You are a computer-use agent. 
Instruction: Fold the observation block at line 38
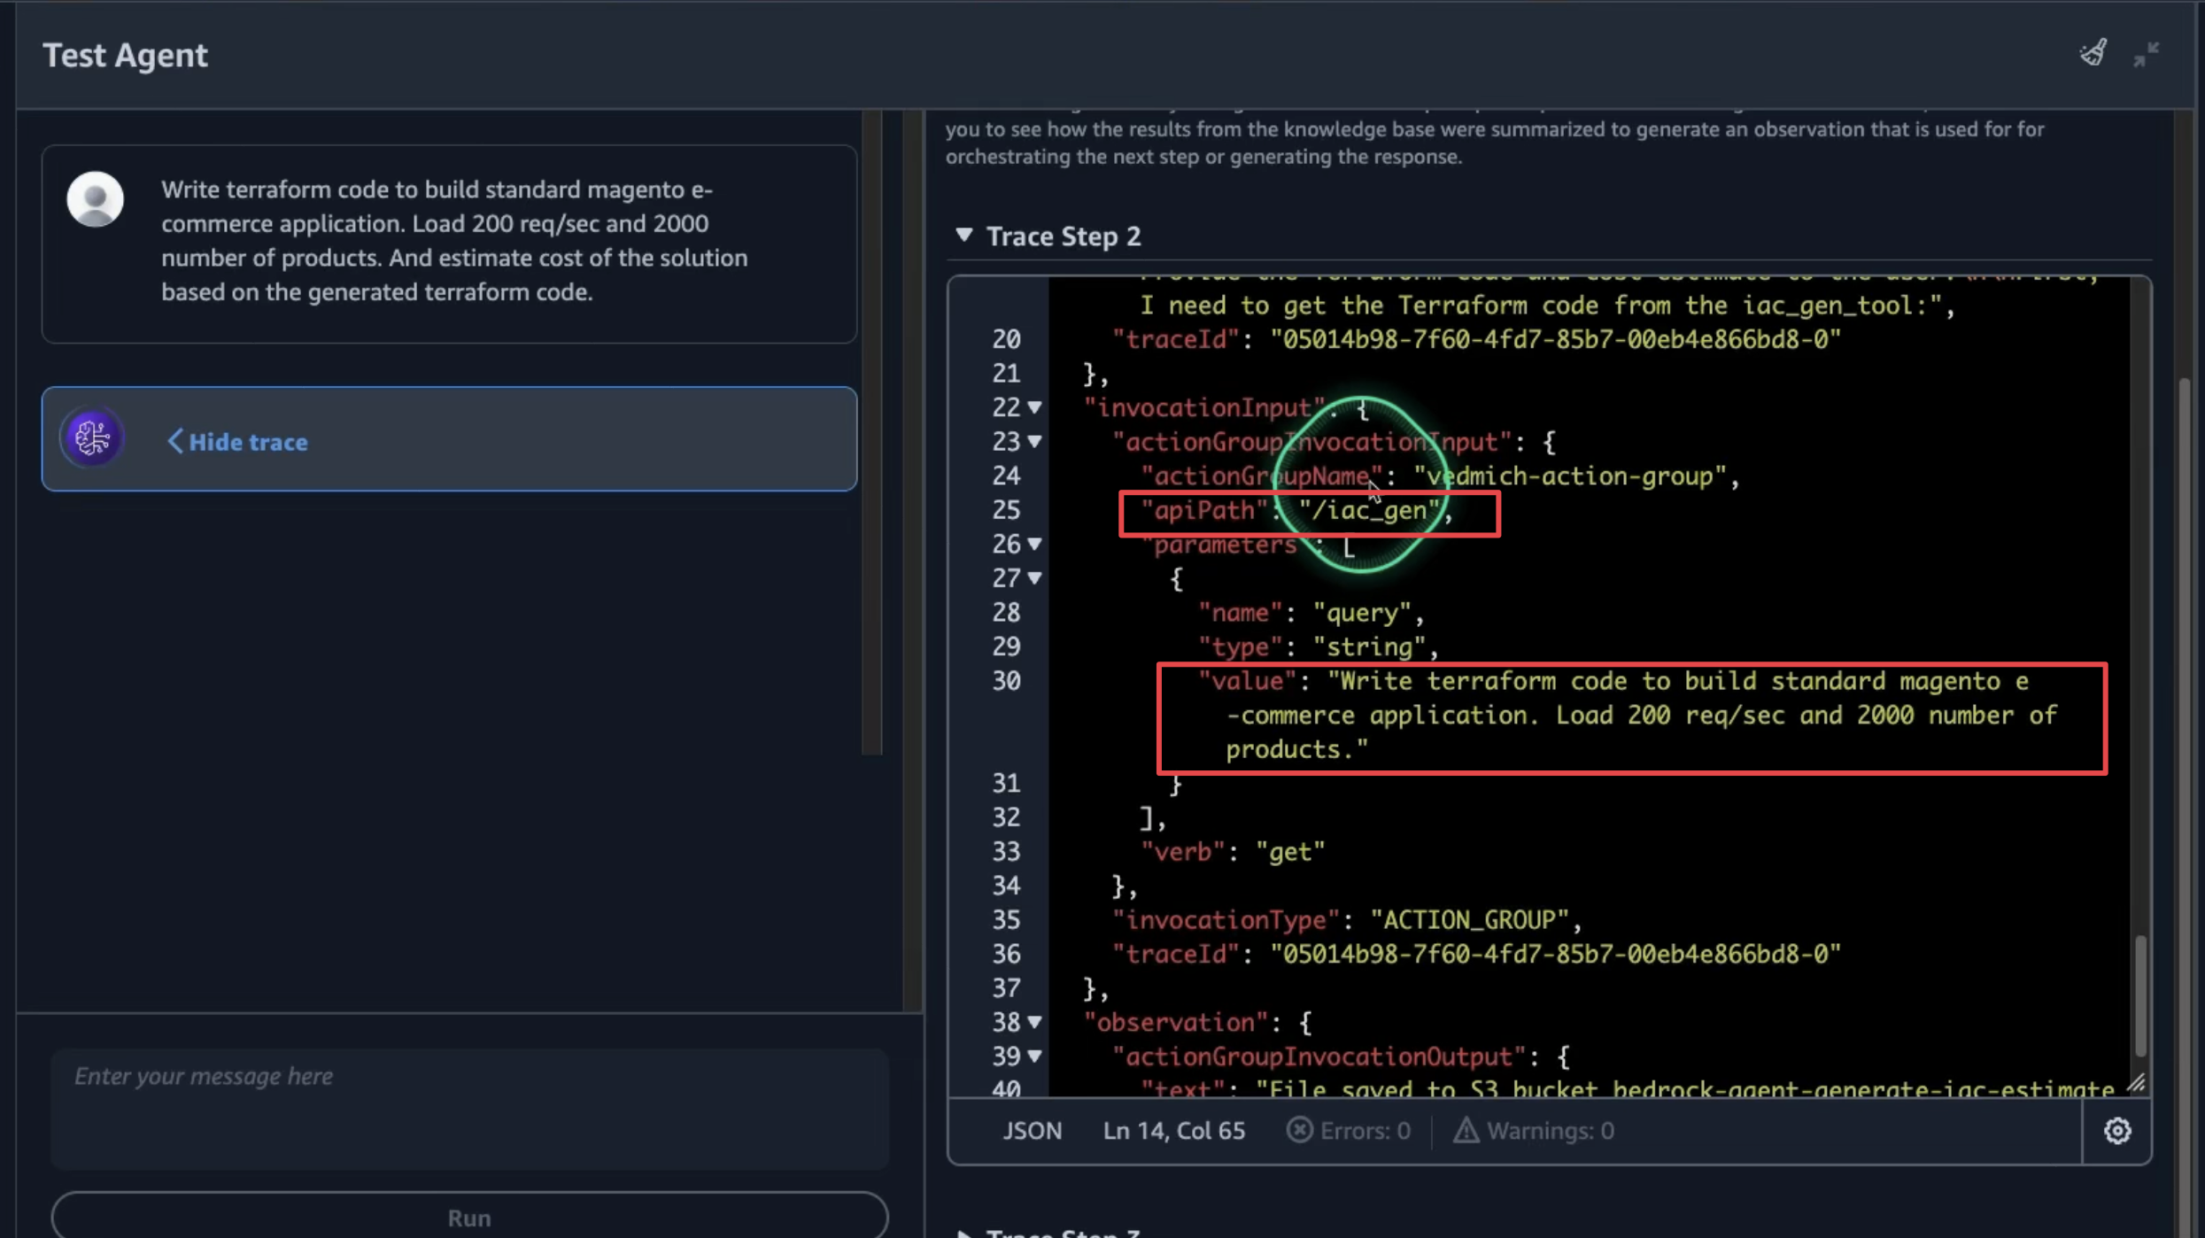pyautogui.click(x=1034, y=1023)
